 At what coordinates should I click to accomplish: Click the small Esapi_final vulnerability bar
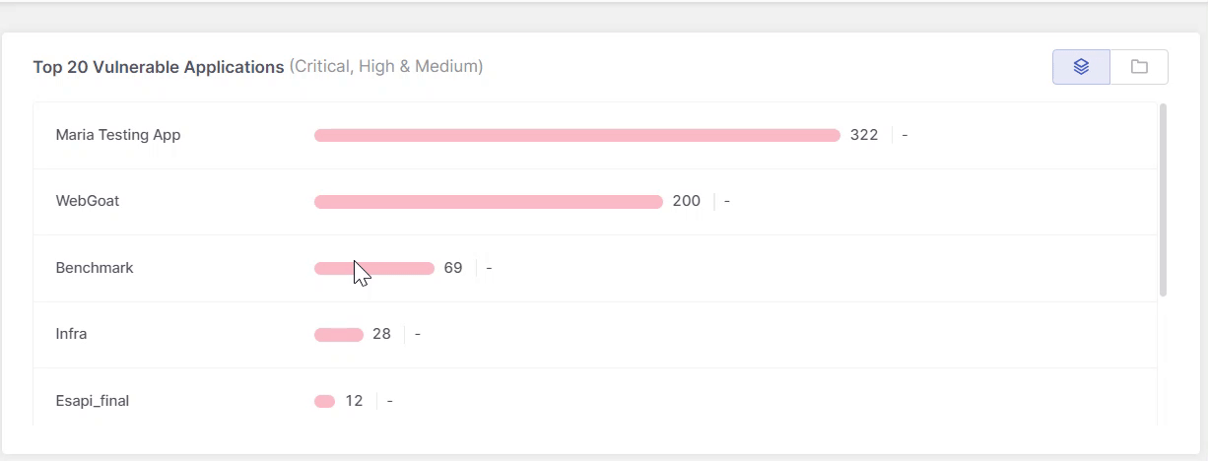coord(325,401)
